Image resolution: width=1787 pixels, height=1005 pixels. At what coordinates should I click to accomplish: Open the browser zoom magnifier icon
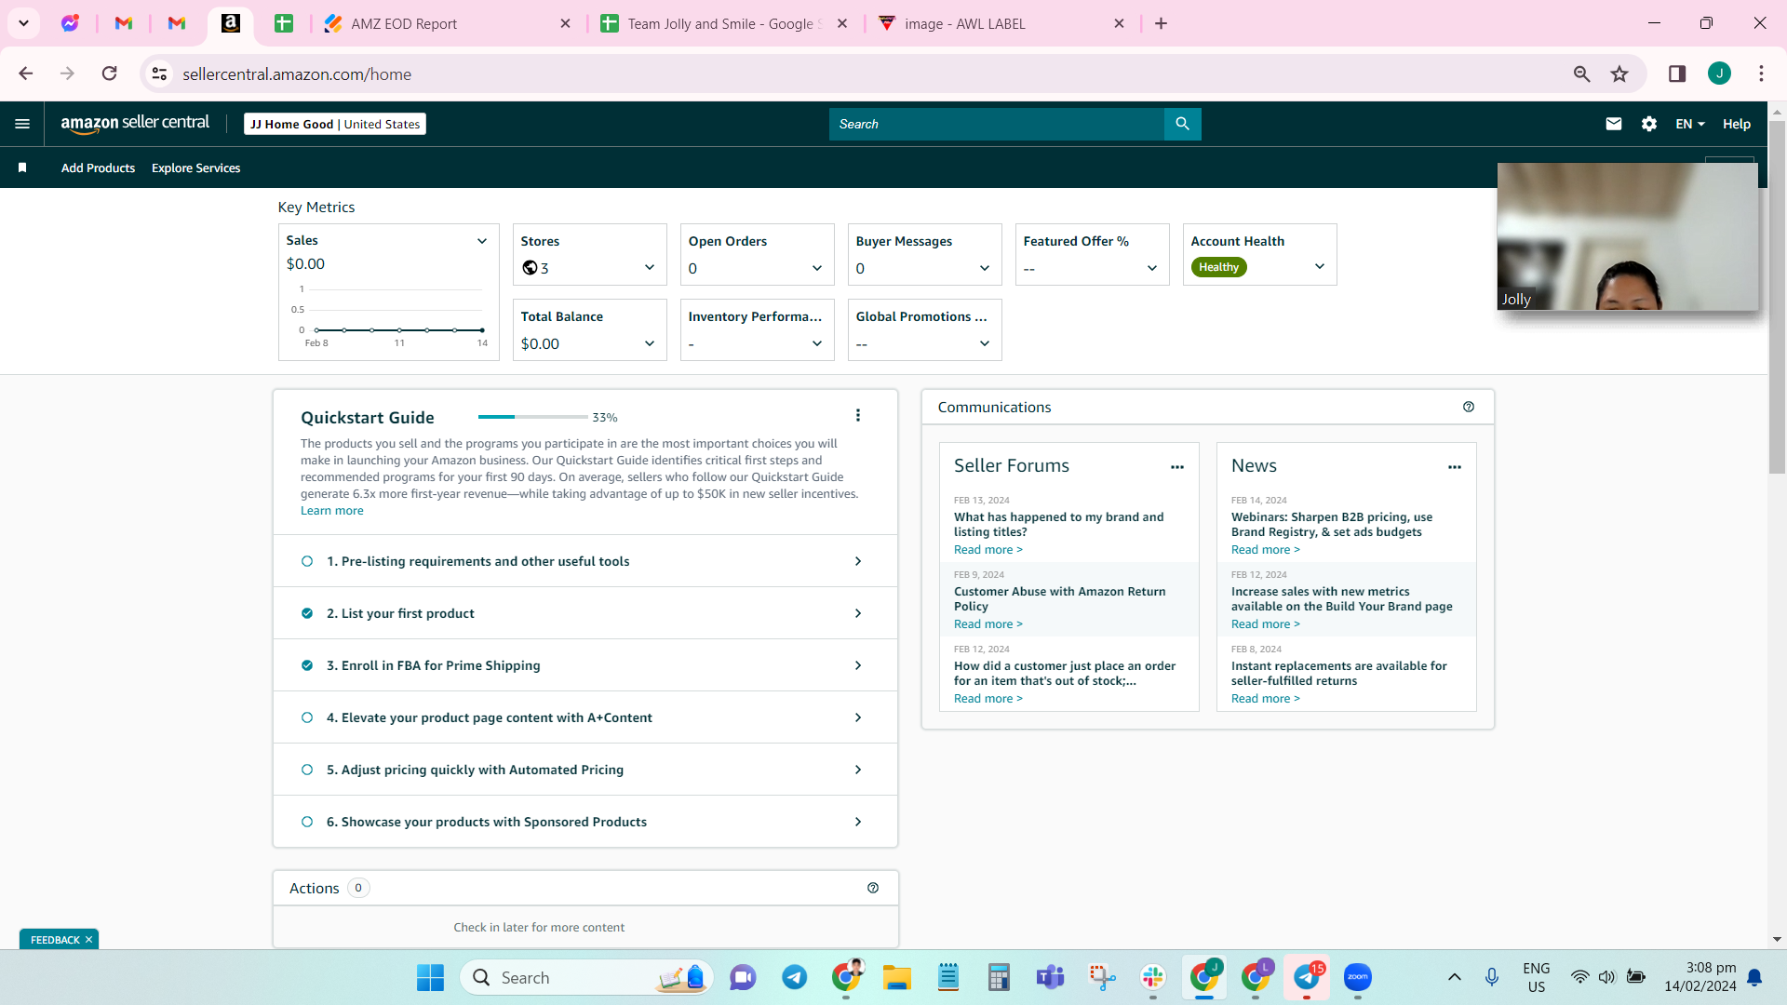pos(1581,74)
